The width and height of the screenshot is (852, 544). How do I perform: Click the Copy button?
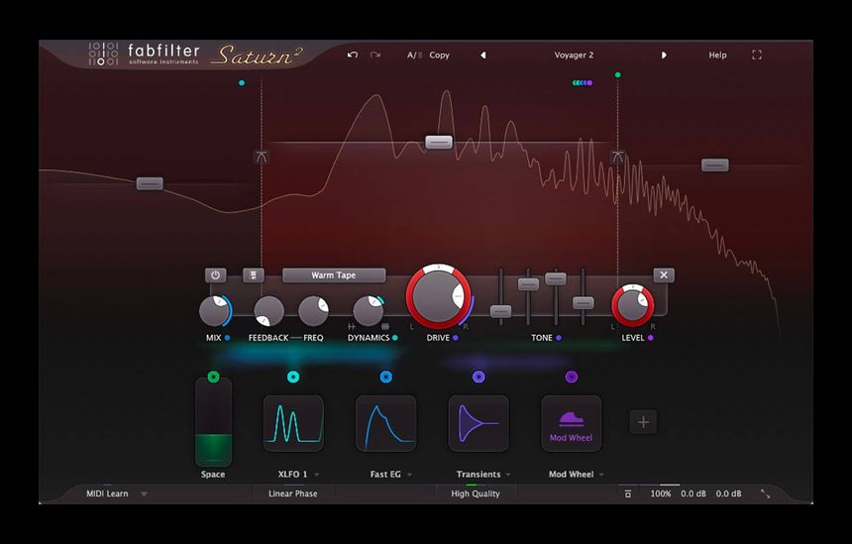click(439, 54)
